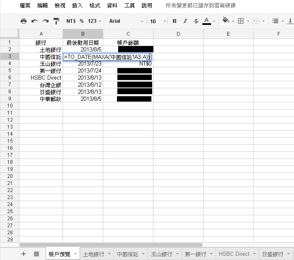Select column C header

coord(128,34)
